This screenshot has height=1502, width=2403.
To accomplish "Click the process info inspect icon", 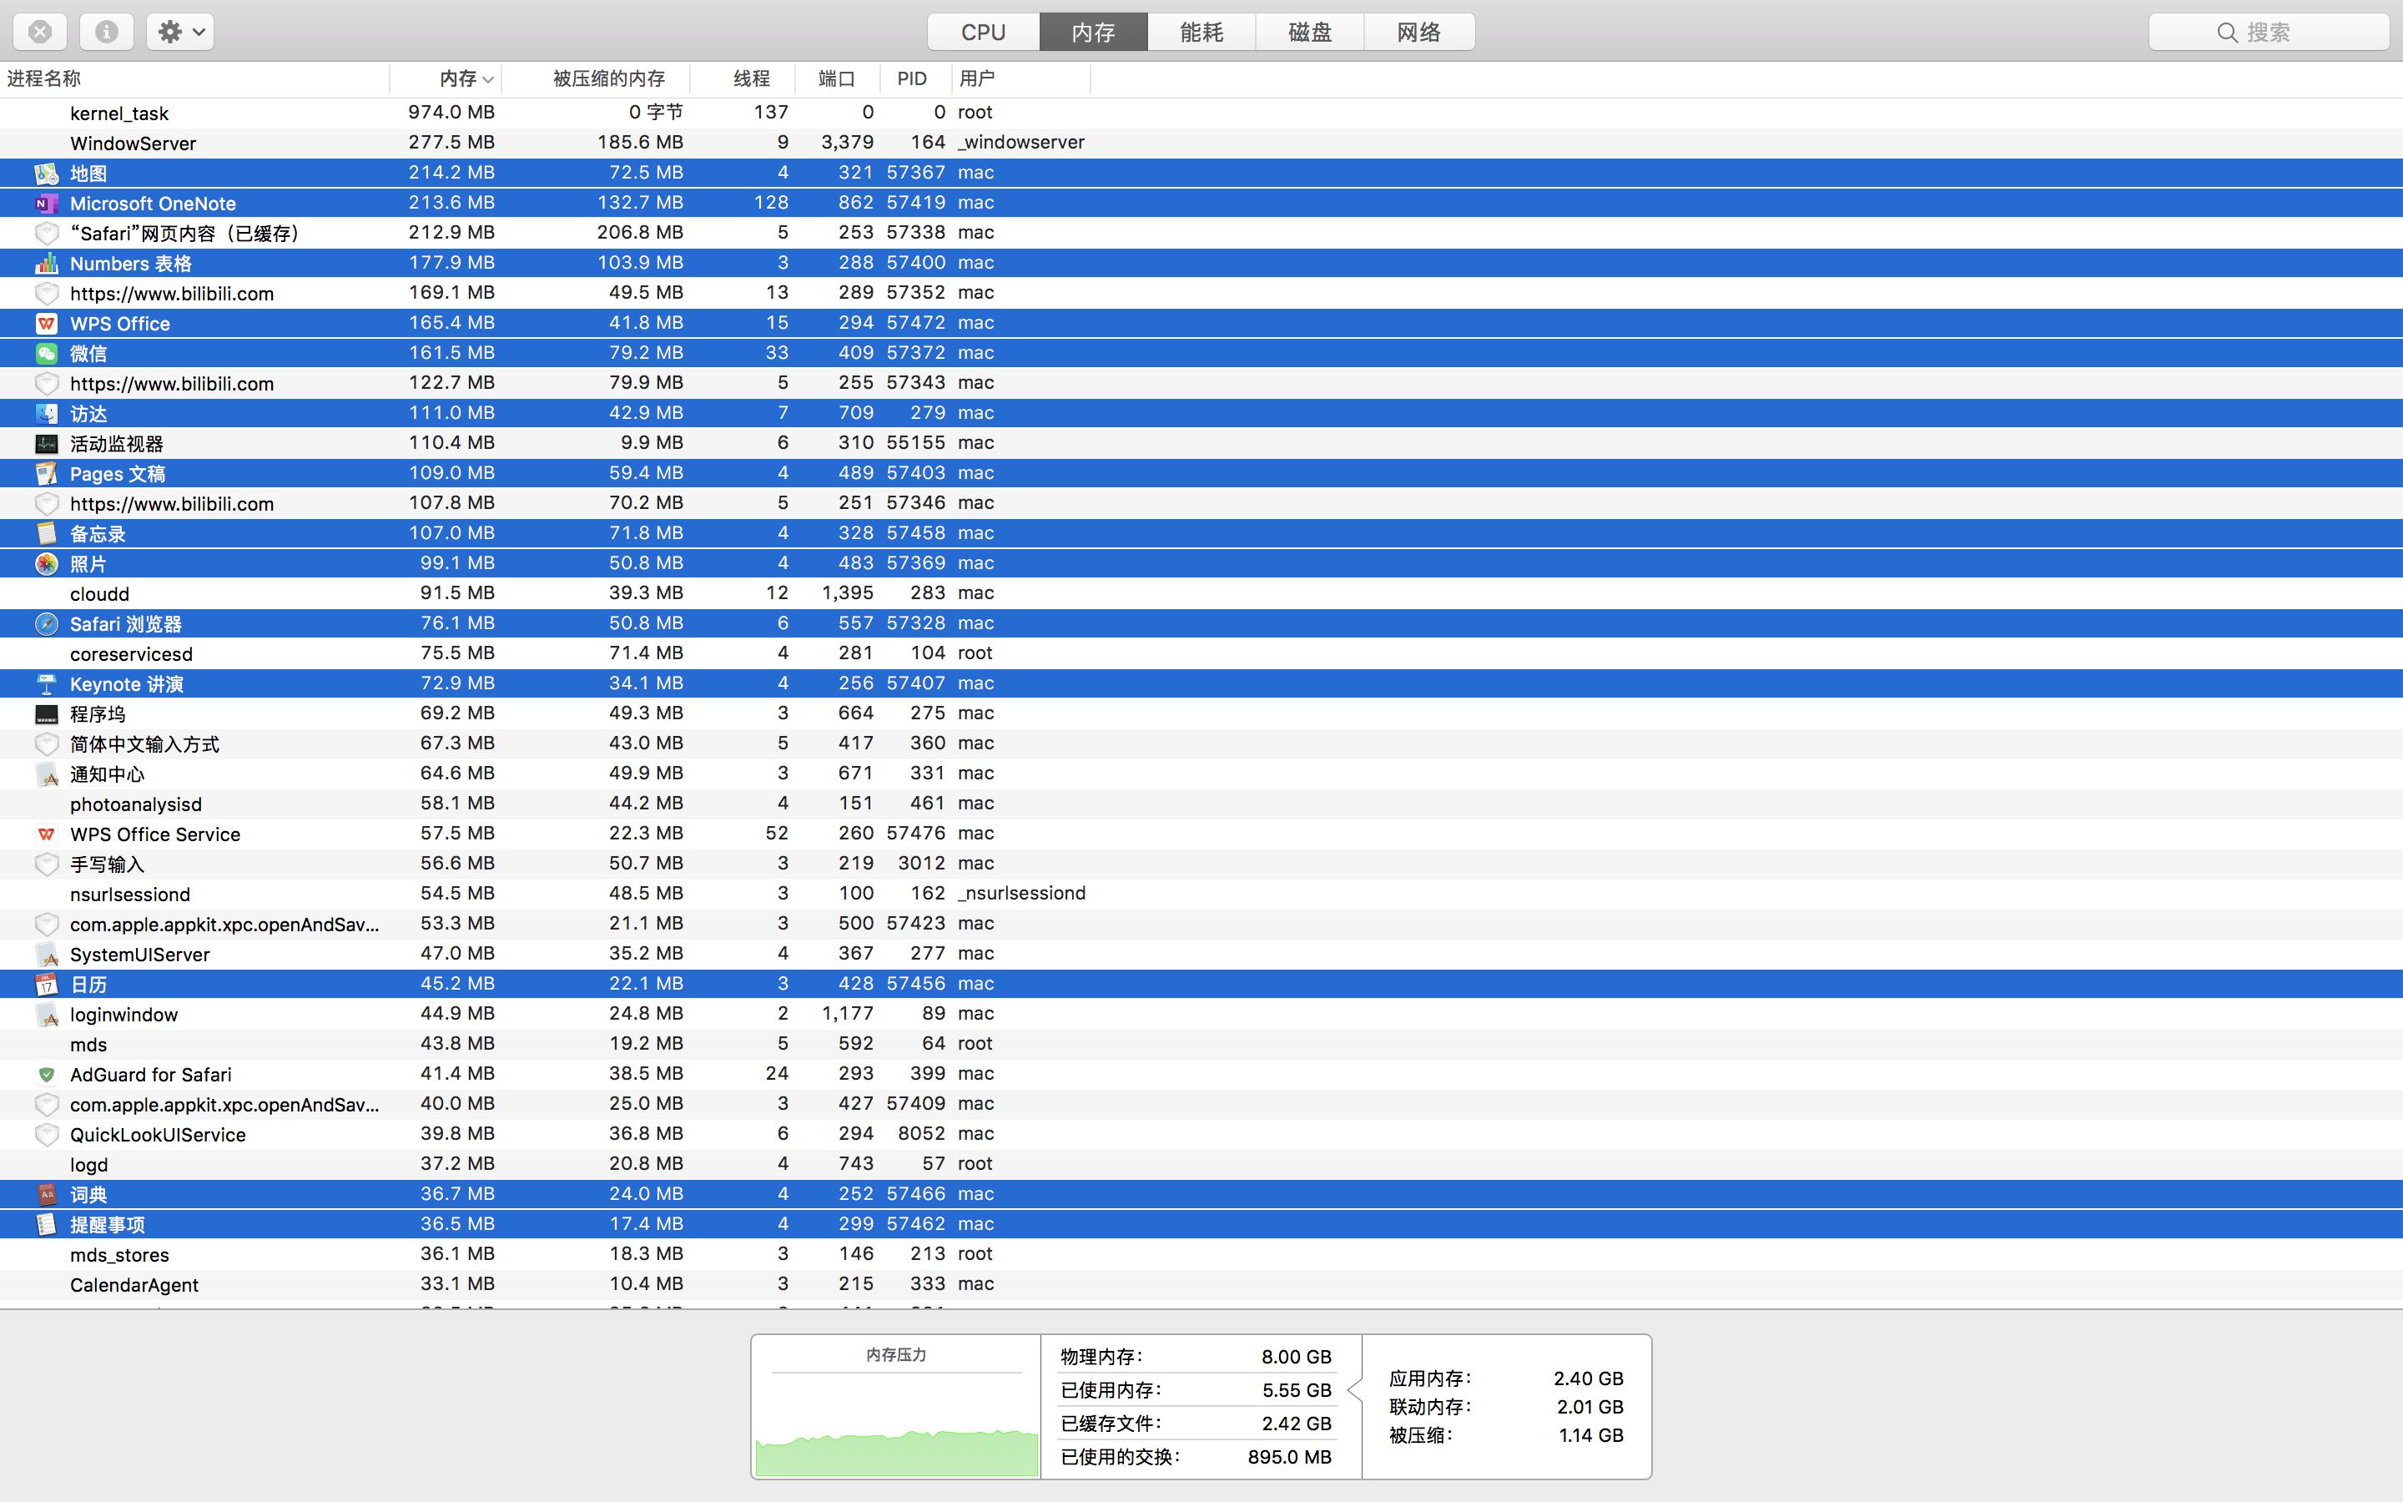I will click(106, 32).
